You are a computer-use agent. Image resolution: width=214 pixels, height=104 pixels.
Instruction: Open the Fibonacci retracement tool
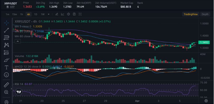6,38
